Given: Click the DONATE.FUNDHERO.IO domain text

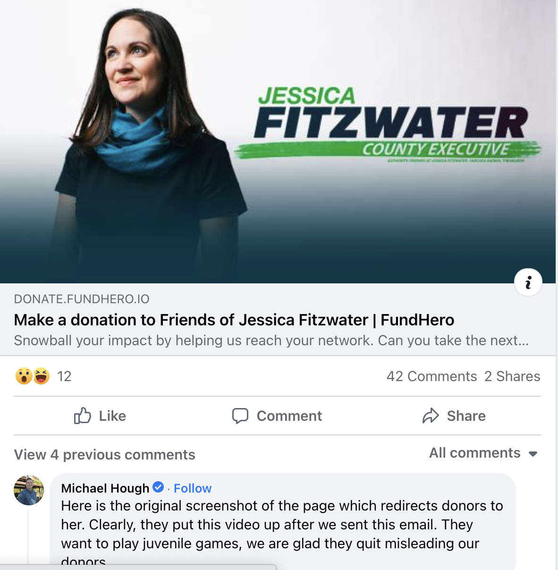Looking at the screenshot, I should pos(82,299).
